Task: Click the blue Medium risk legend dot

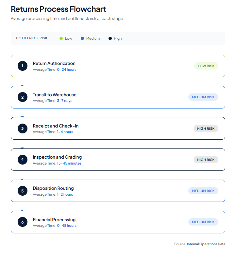Action: (82, 38)
